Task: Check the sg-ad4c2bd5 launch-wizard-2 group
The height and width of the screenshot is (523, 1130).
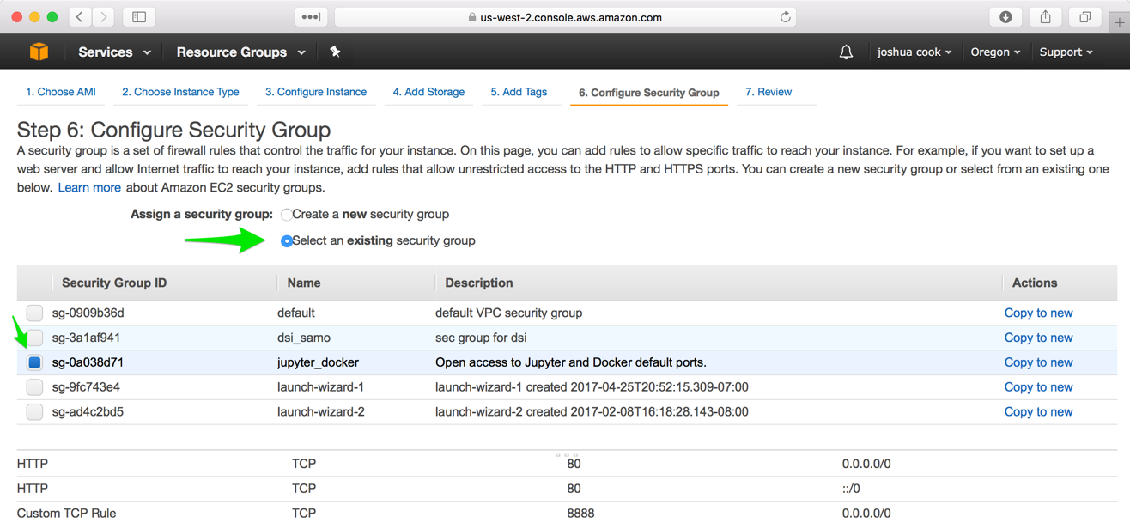Action: coord(34,412)
